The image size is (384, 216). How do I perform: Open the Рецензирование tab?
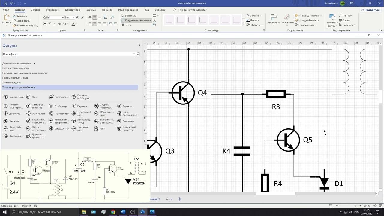coord(128,10)
